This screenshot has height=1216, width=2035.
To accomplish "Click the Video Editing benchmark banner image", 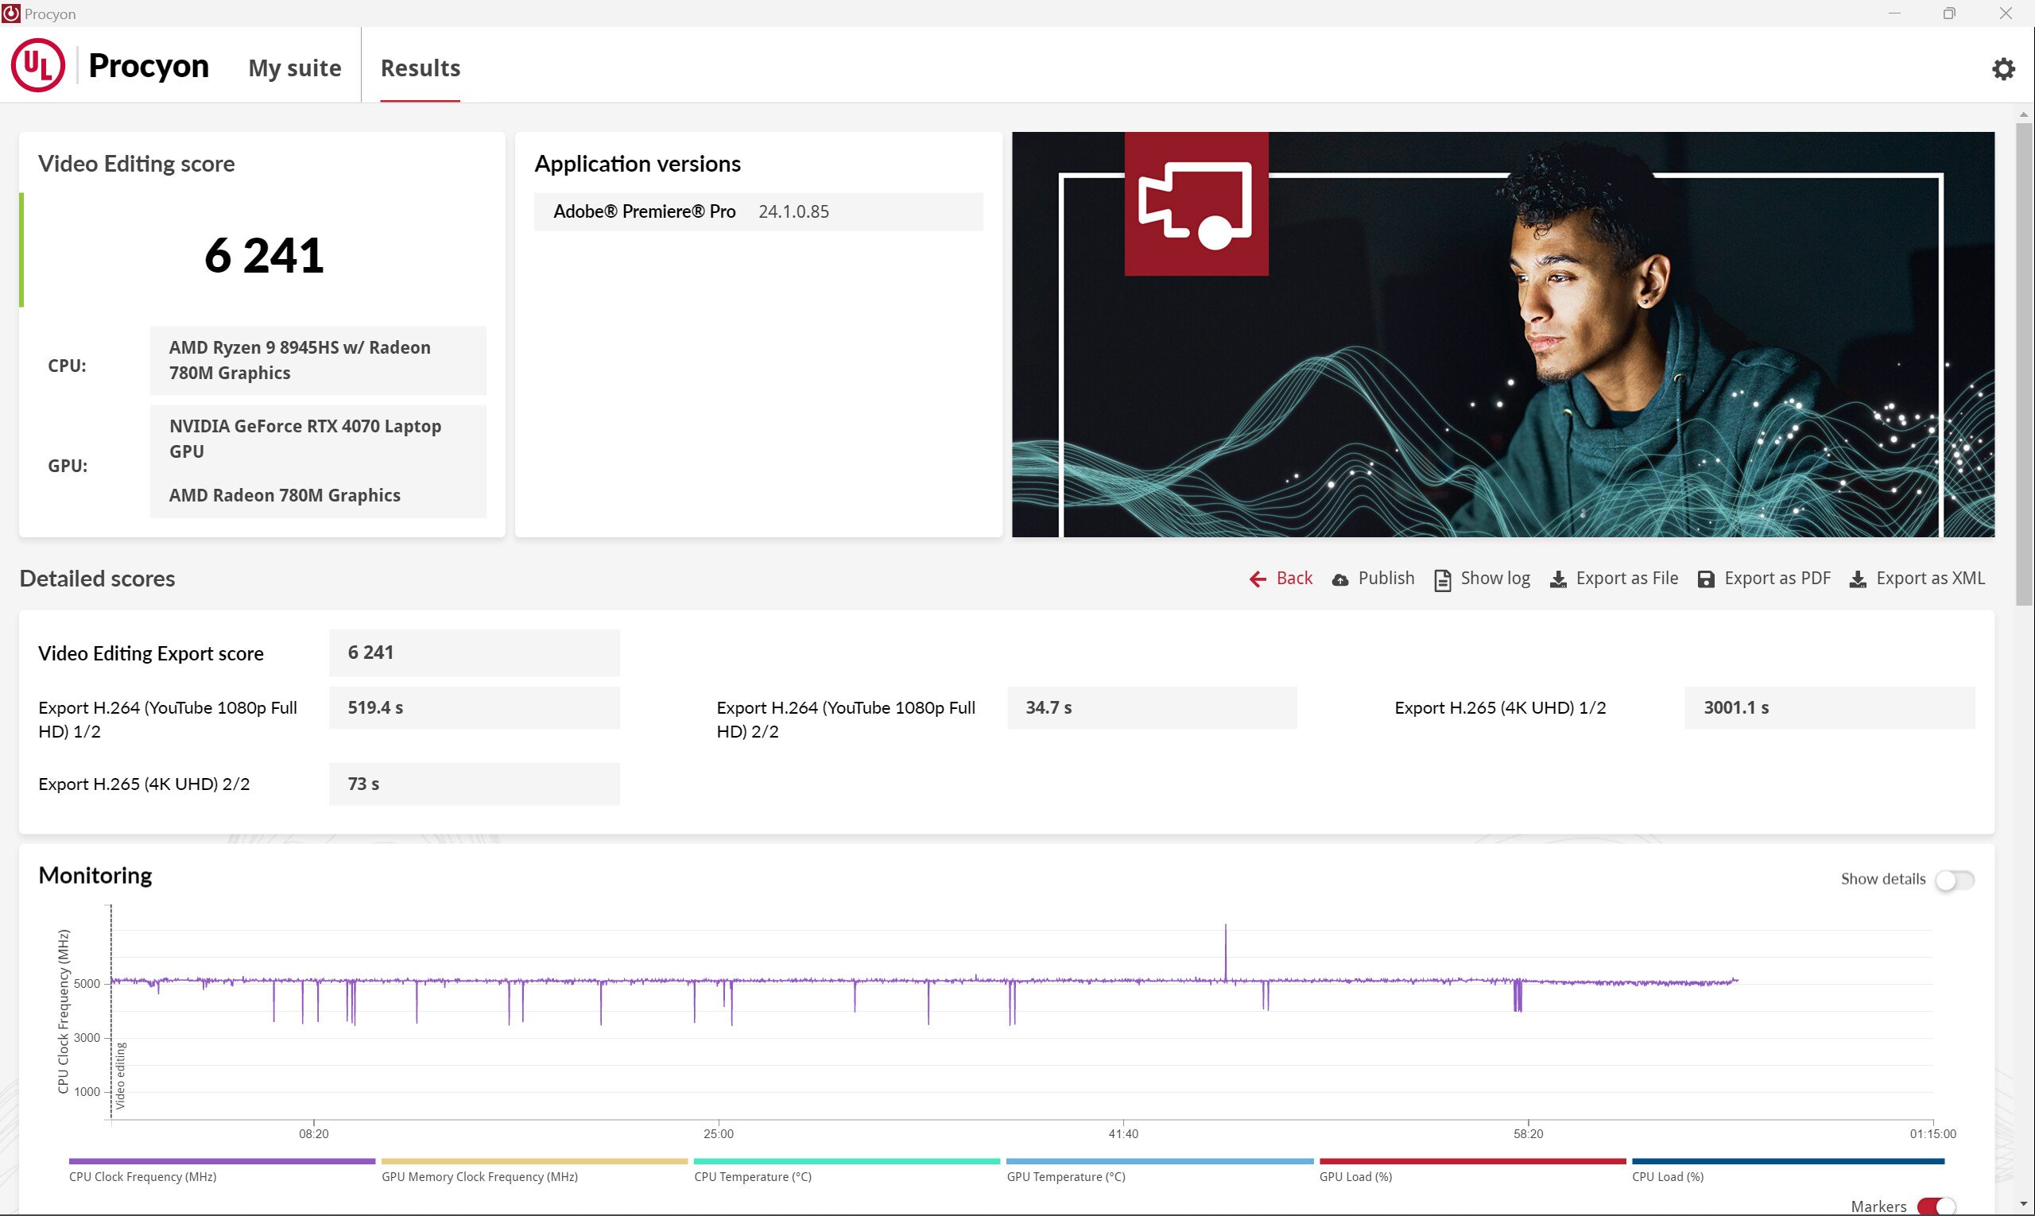I will [1502, 335].
